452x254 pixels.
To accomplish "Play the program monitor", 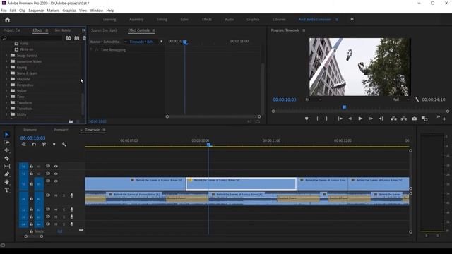I will pos(360,119).
